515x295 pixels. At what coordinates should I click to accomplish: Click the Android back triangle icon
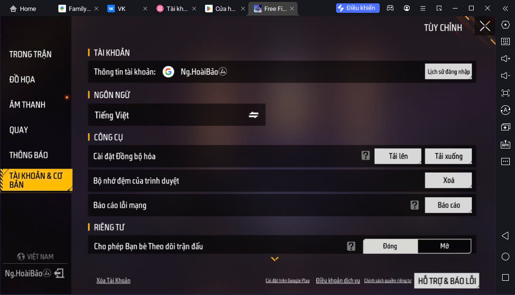point(506,236)
